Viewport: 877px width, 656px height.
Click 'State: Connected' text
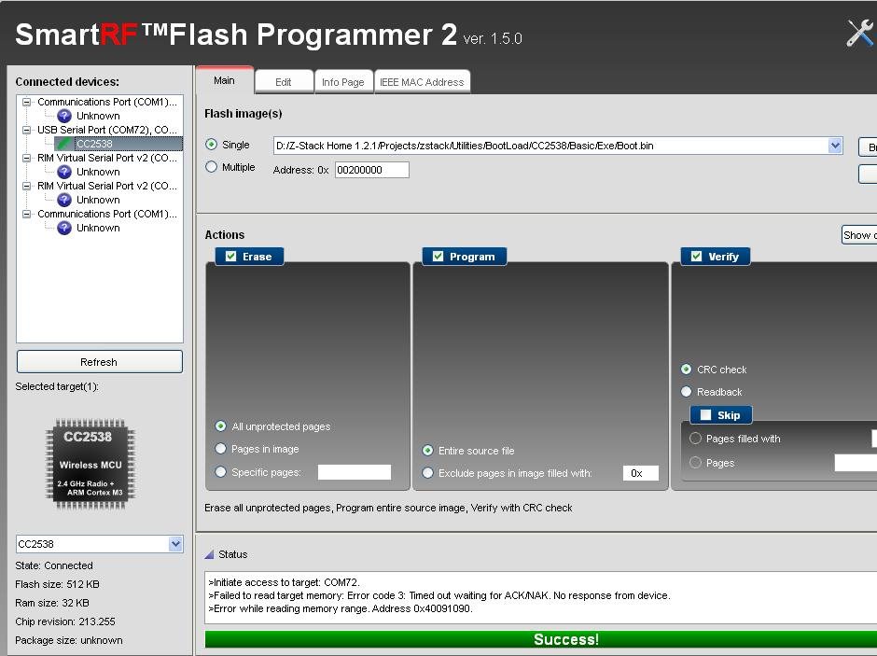pos(54,565)
